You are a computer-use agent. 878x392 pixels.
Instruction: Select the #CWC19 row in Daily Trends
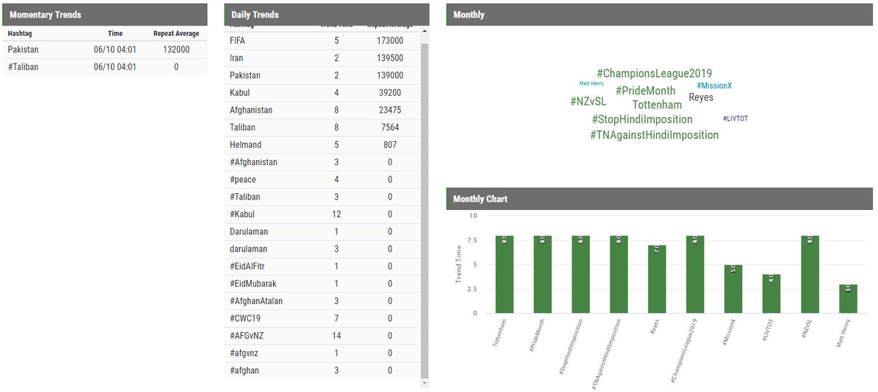(x=322, y=318)
